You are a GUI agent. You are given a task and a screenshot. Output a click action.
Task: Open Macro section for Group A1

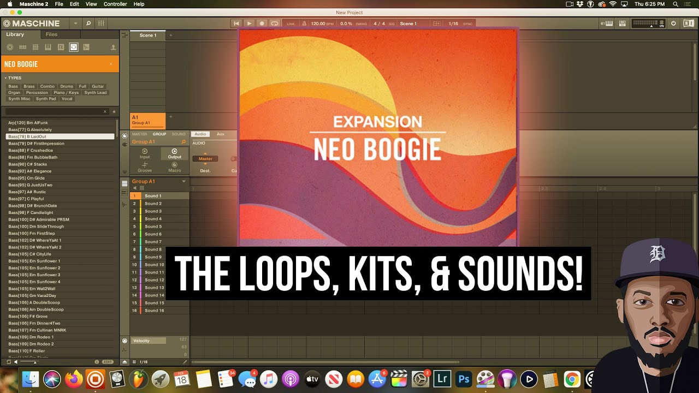point(174,167)
